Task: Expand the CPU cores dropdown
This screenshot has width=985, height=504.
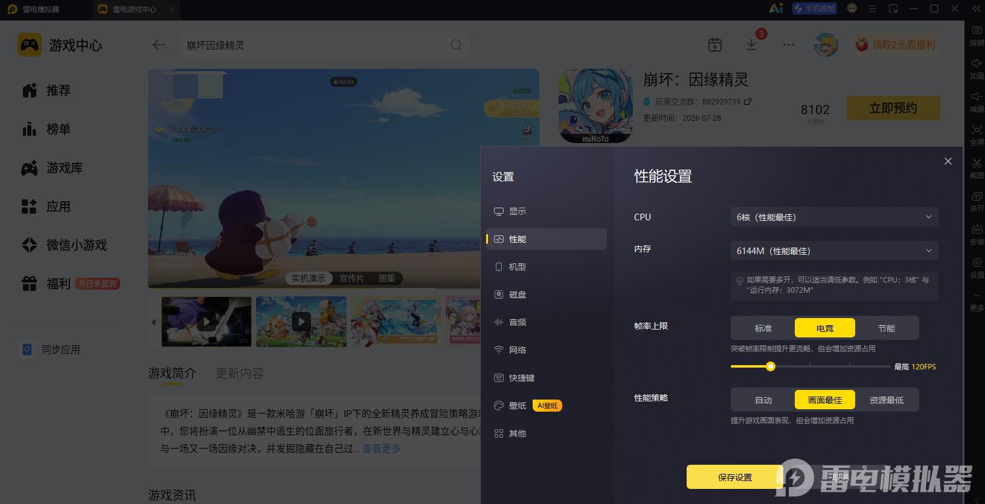Action: (x=834, y=217)
